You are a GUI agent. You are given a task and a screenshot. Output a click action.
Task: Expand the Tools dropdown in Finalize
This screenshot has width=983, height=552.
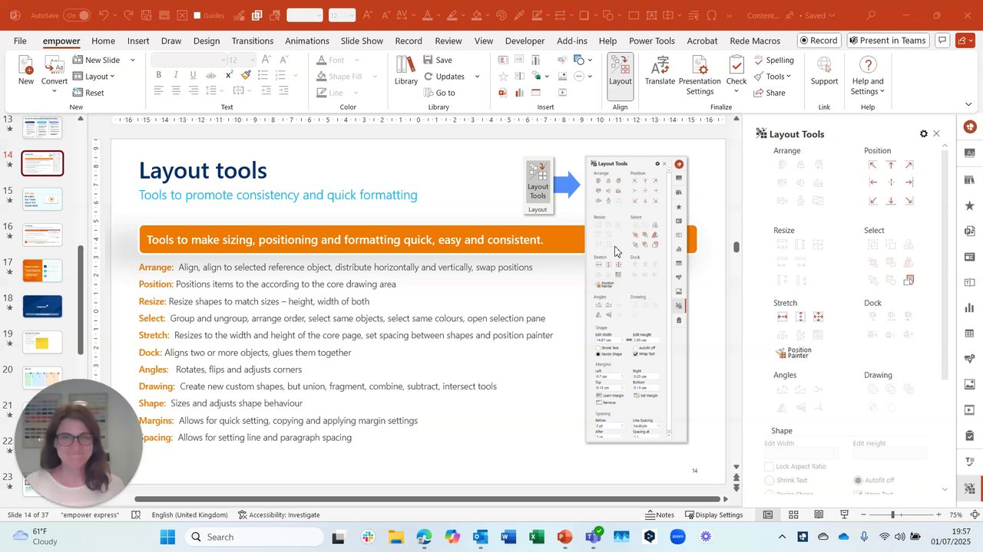point(773,76)
